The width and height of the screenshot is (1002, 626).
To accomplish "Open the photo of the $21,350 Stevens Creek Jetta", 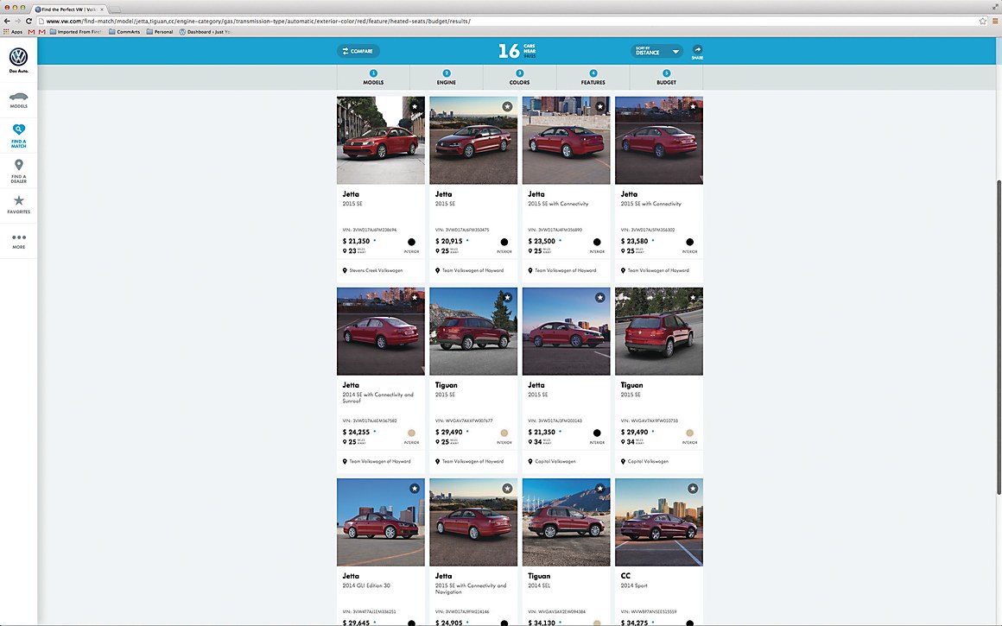I will click(x=381, y=141).
